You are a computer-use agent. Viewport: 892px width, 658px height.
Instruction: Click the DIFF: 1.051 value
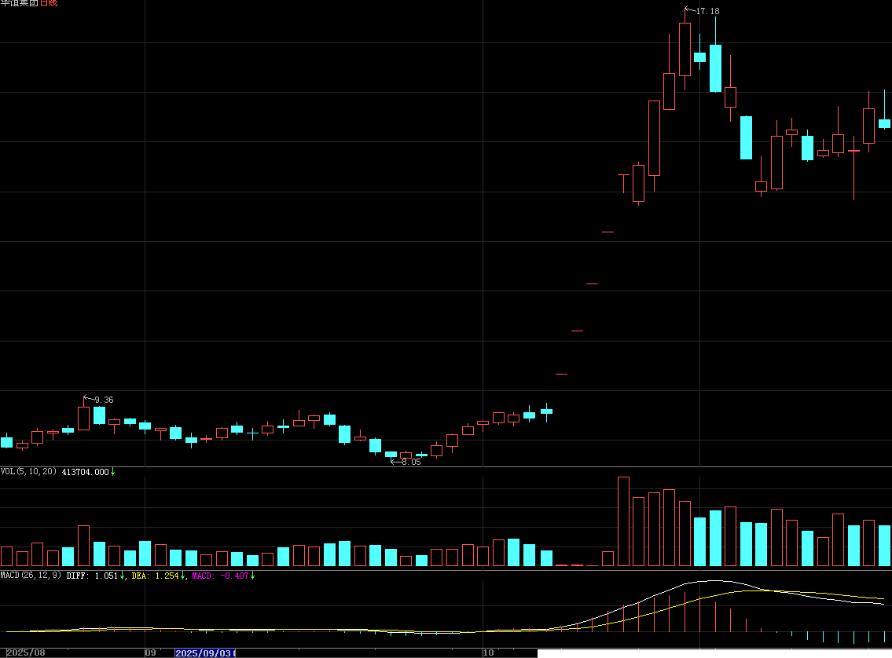[92, 576]
